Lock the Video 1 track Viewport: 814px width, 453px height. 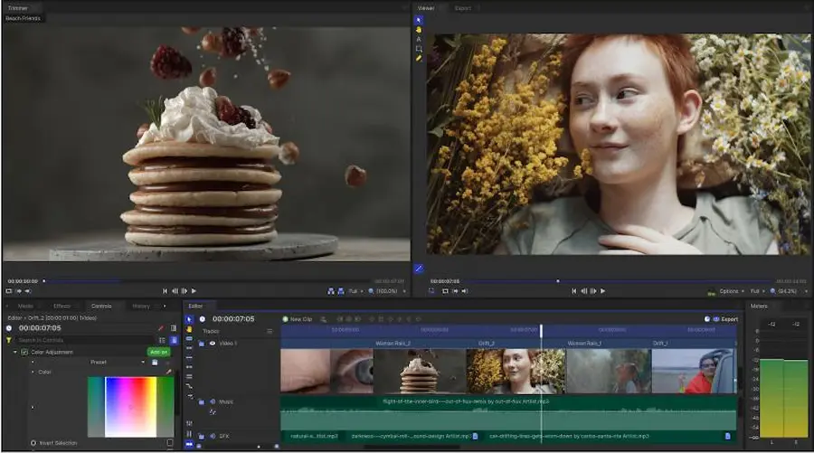click(202, 344)
